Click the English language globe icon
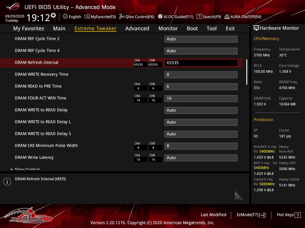Viewport: 305px width, 228px height. click(65, 17)
